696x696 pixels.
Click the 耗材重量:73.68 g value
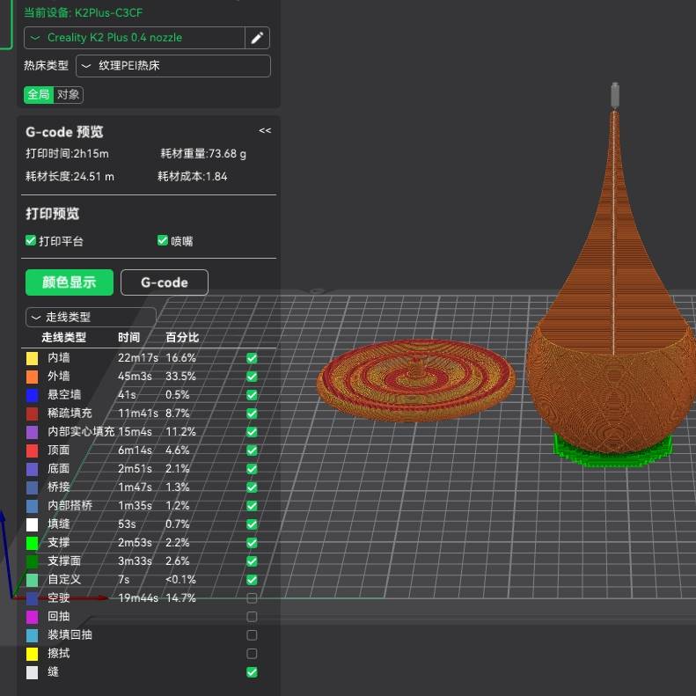[x=203, y=154]
